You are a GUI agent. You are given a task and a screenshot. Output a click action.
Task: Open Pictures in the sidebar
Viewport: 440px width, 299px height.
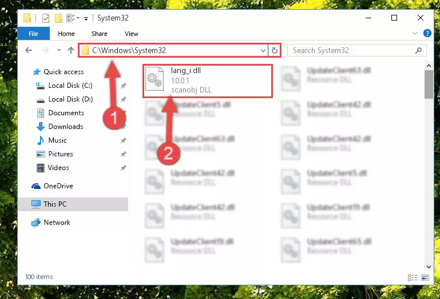(60, 154)
